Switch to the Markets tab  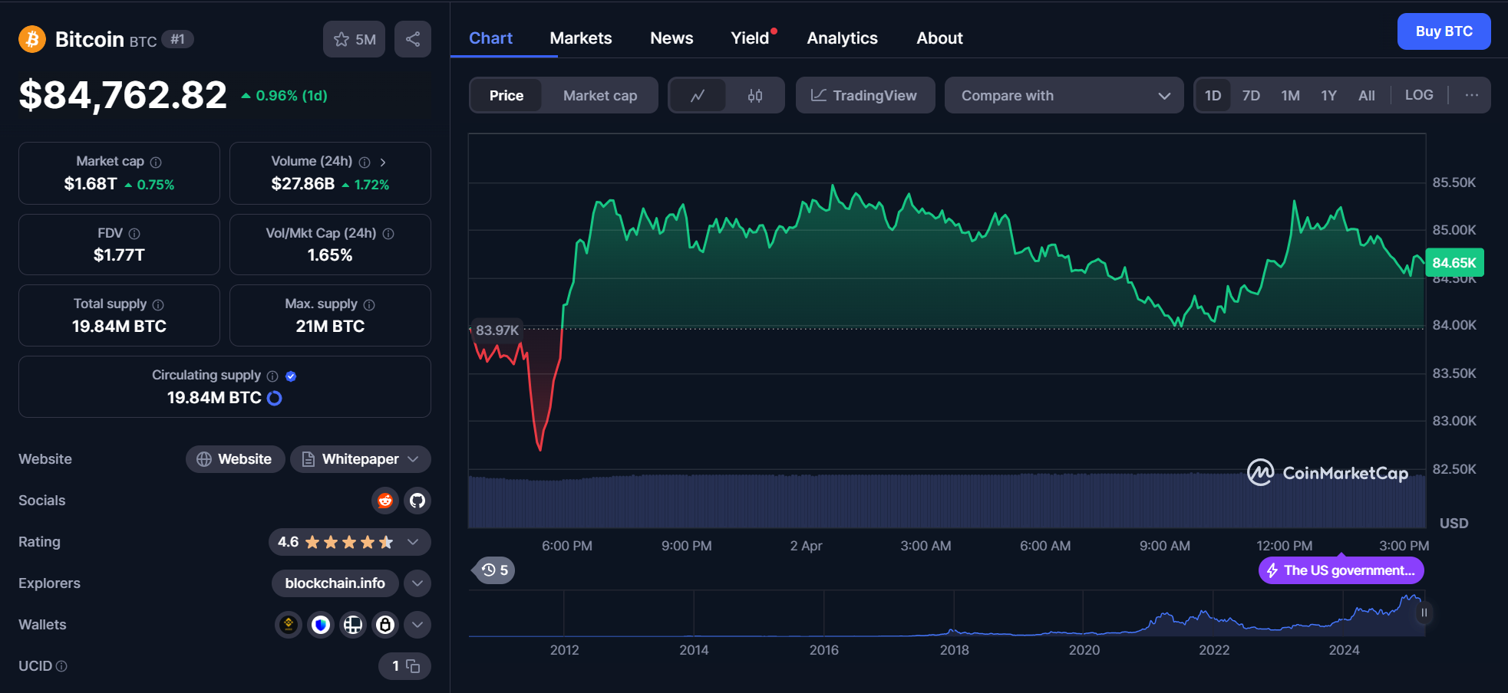[580, 38]
